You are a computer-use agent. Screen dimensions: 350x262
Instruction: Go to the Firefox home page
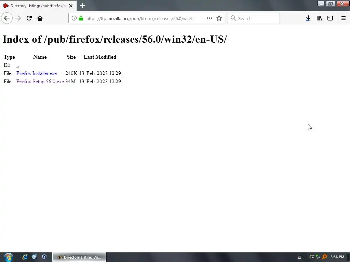(40, 18)
